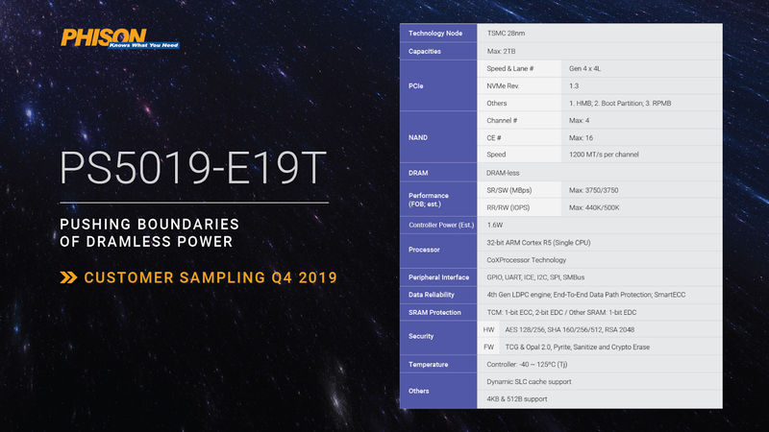Click the 'Gen 4 x 4L' value
Viewport: 769px width, 432px height.
(x=584, y=68)
